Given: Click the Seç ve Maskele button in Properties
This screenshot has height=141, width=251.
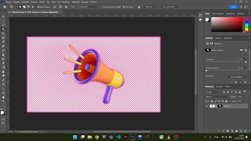Looking at the screenshot, I should coord(237,77).
